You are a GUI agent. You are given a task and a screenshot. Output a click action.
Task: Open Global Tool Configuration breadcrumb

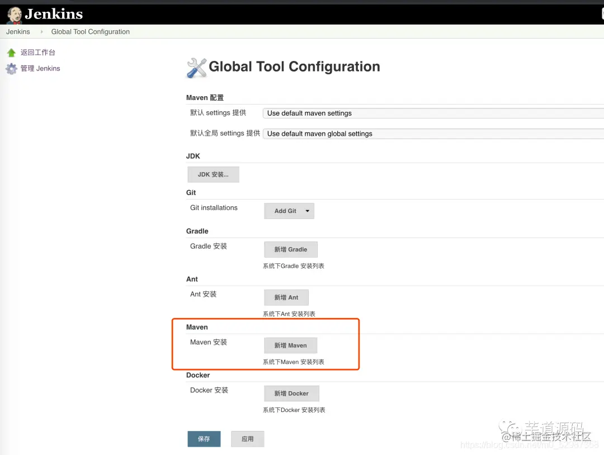tap(91, 31)
